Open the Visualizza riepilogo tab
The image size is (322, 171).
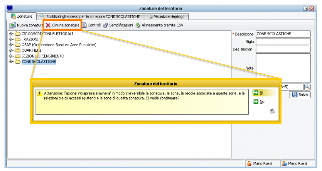pyautogui.click(x=166, y=16)
